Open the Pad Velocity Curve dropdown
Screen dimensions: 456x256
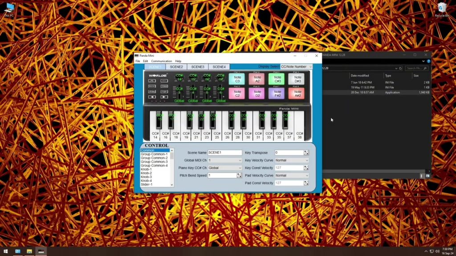(x=292, y=175)
